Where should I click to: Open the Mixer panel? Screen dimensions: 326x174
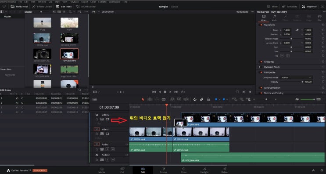[x=272, y=7]
